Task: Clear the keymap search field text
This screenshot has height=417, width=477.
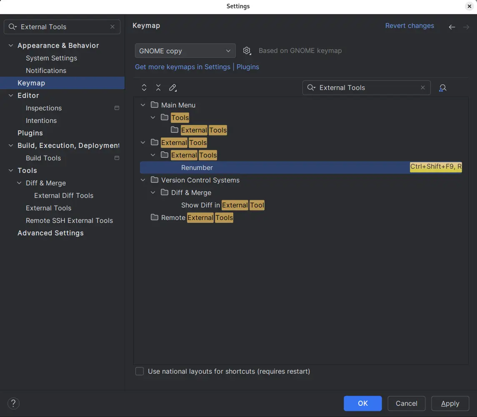Action: point(423,87)
